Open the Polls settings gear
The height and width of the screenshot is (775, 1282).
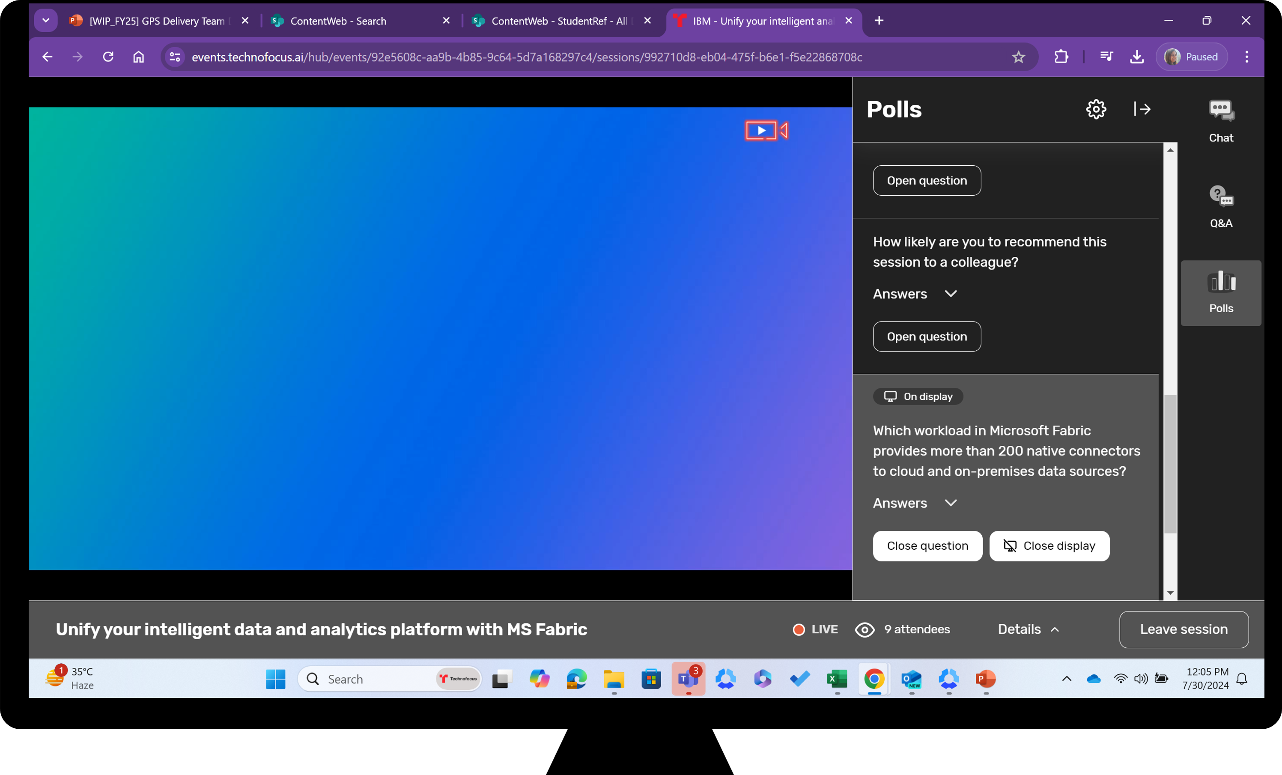1096,109
